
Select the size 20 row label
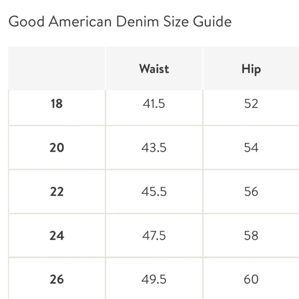[x=57, y=148]
